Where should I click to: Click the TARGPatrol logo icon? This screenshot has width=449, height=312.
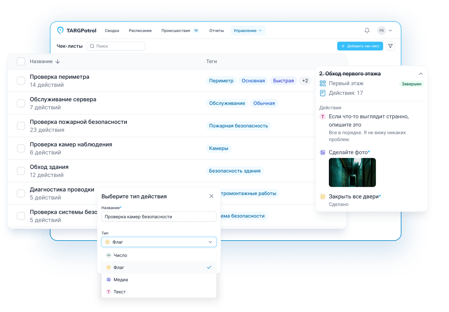click(60, 30)
